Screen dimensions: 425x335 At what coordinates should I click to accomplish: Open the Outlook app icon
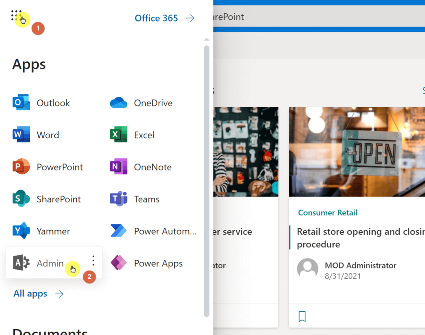(x=21, y=102)
